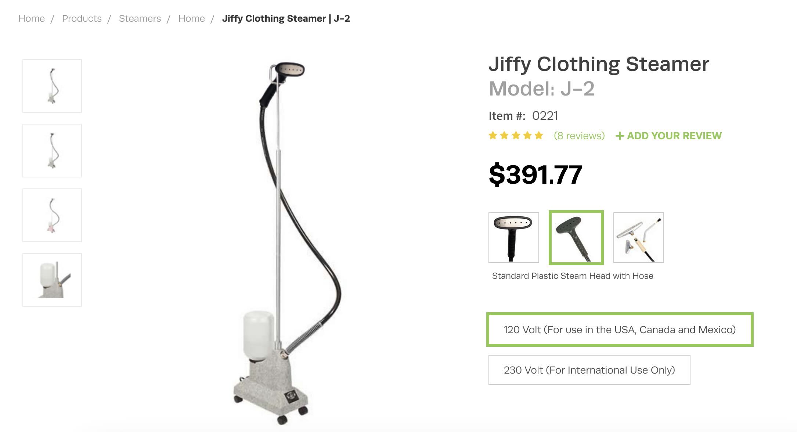797x432 pixels.
Task: View the pink steamer thumbnail
Action: 52,215
